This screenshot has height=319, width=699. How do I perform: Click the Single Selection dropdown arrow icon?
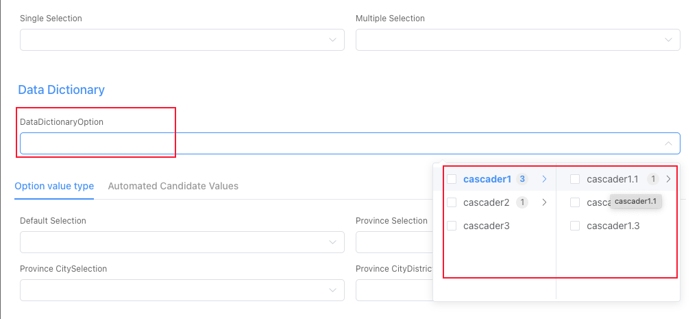tap(333, 40)
